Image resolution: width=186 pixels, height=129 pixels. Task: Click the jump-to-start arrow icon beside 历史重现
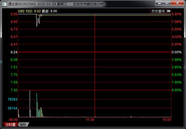[x=169, y=11]
